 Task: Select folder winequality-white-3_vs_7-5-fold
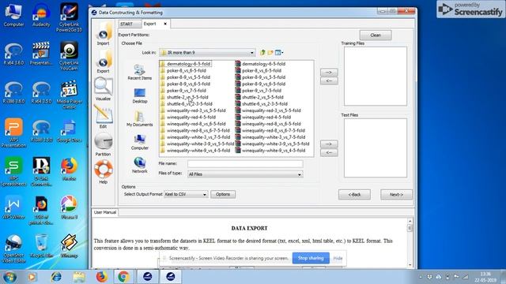point(195,137)
